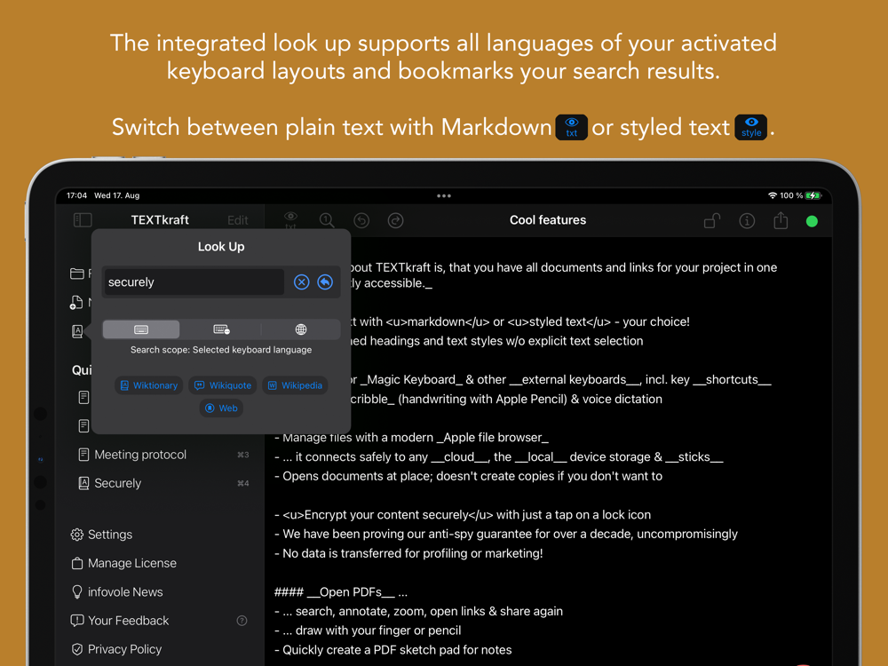Click the Your Feedback speech bubble icon
Screen dimensions: 888x666
click(77, 621)
